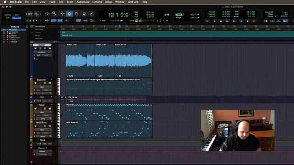Open Guitar track view selector (waveform)

[42, 52]
